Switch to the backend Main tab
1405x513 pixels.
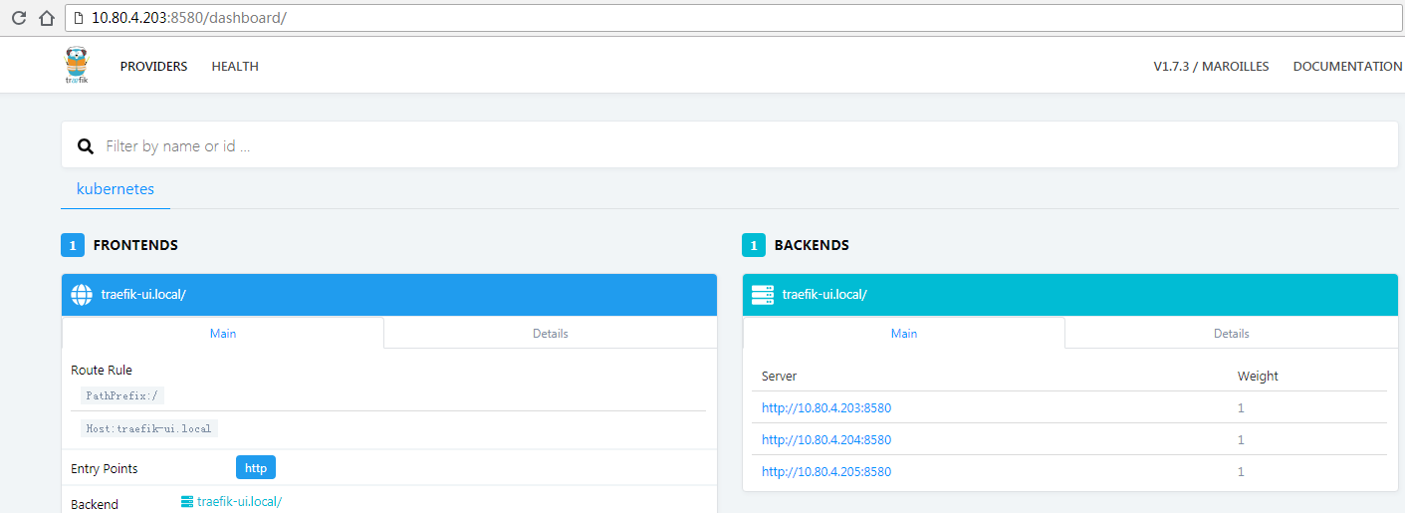coord(904,333)
